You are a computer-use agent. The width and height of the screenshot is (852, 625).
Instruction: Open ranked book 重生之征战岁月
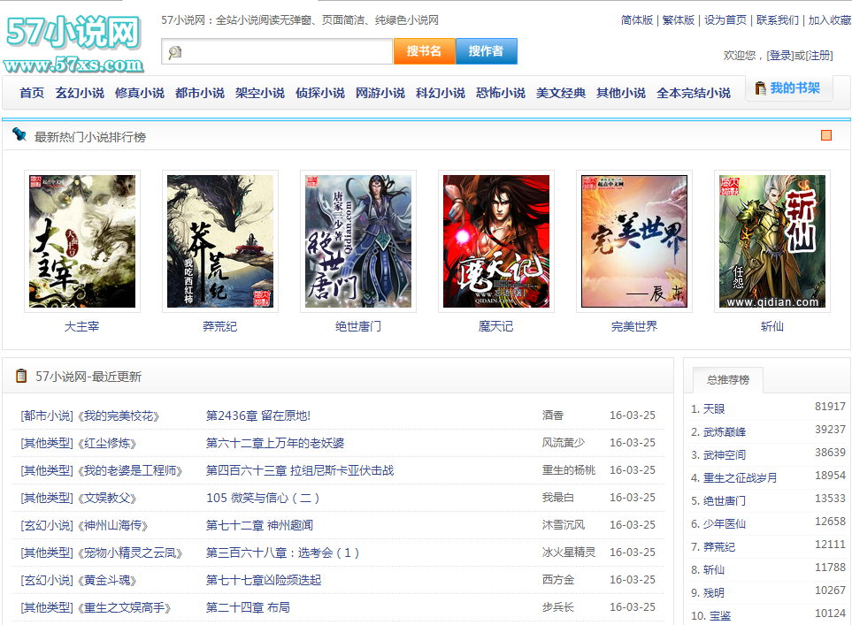(740, 478)
